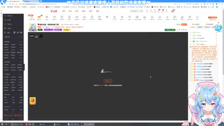Open the yellow pill tag under room title
Screen dimensions: 224x126
66,30
